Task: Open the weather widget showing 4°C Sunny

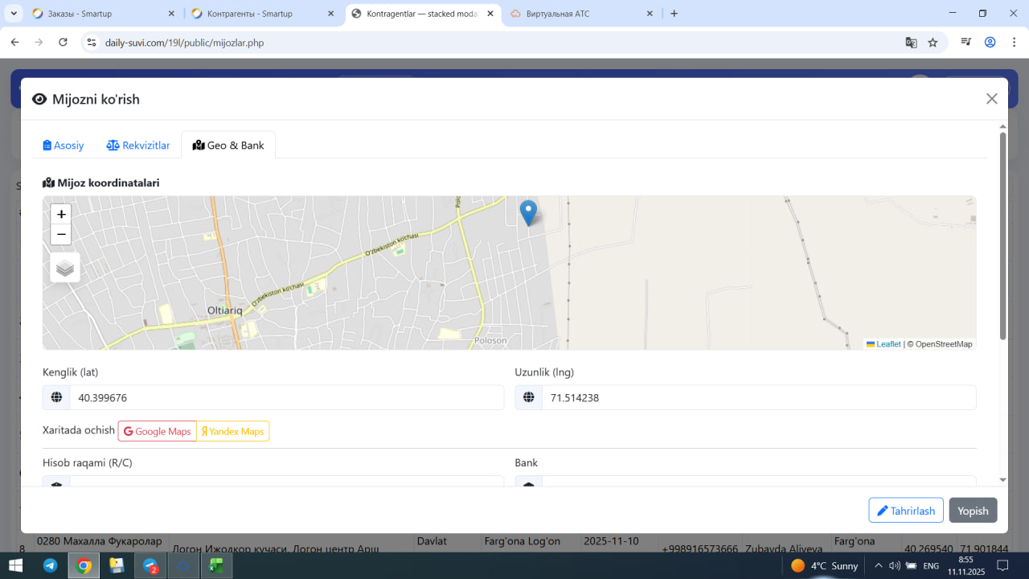Action: 825,566
